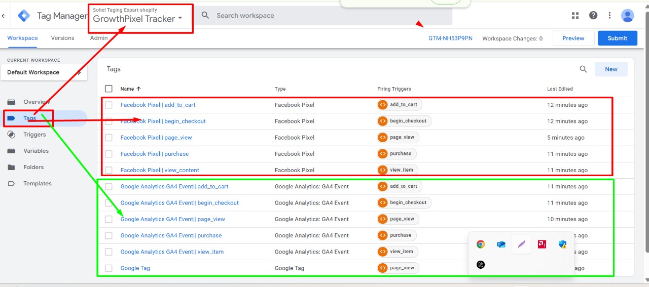Open the GrowthPixel Tracker container dropdown
The width and height of the screenshot is (649, 287).
point(138,19)
